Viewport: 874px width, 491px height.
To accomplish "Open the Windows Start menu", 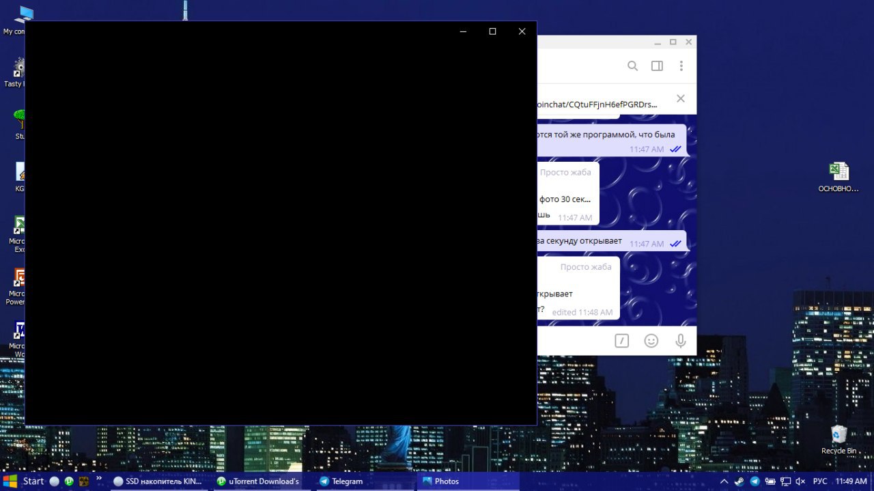I will [x=24, y=481].
